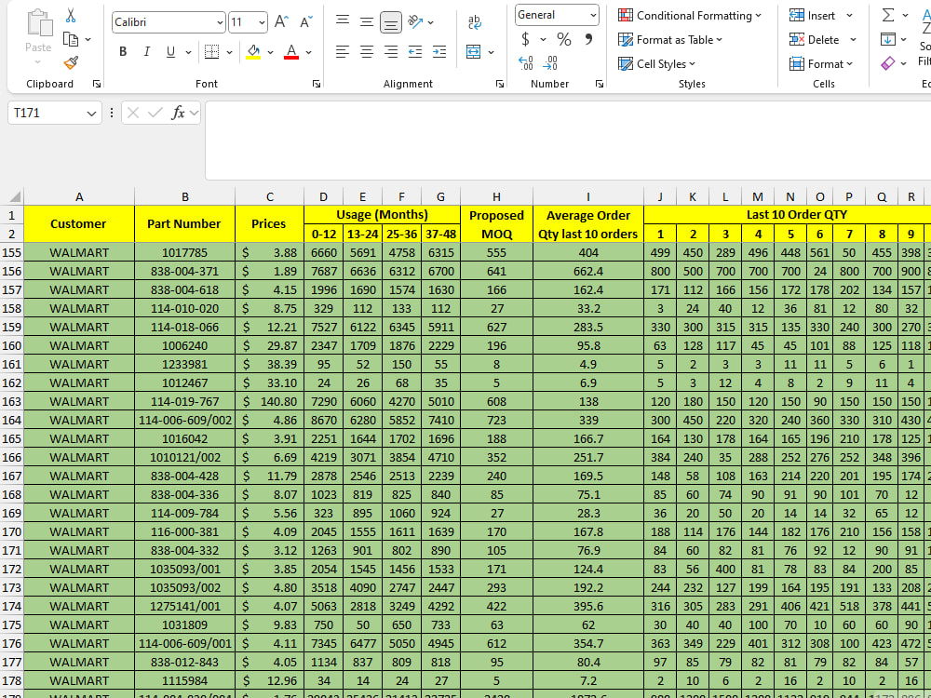Toggle Bold formatting

pos(123,52)
